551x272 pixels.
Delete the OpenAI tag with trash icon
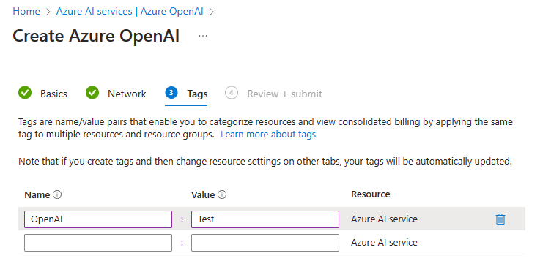(x=500, y=219)
